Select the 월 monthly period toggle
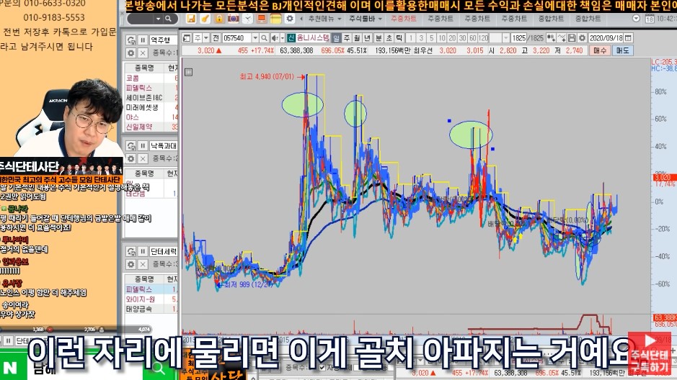The width and height of the screenshot is (677, 380). click(357, 38)
